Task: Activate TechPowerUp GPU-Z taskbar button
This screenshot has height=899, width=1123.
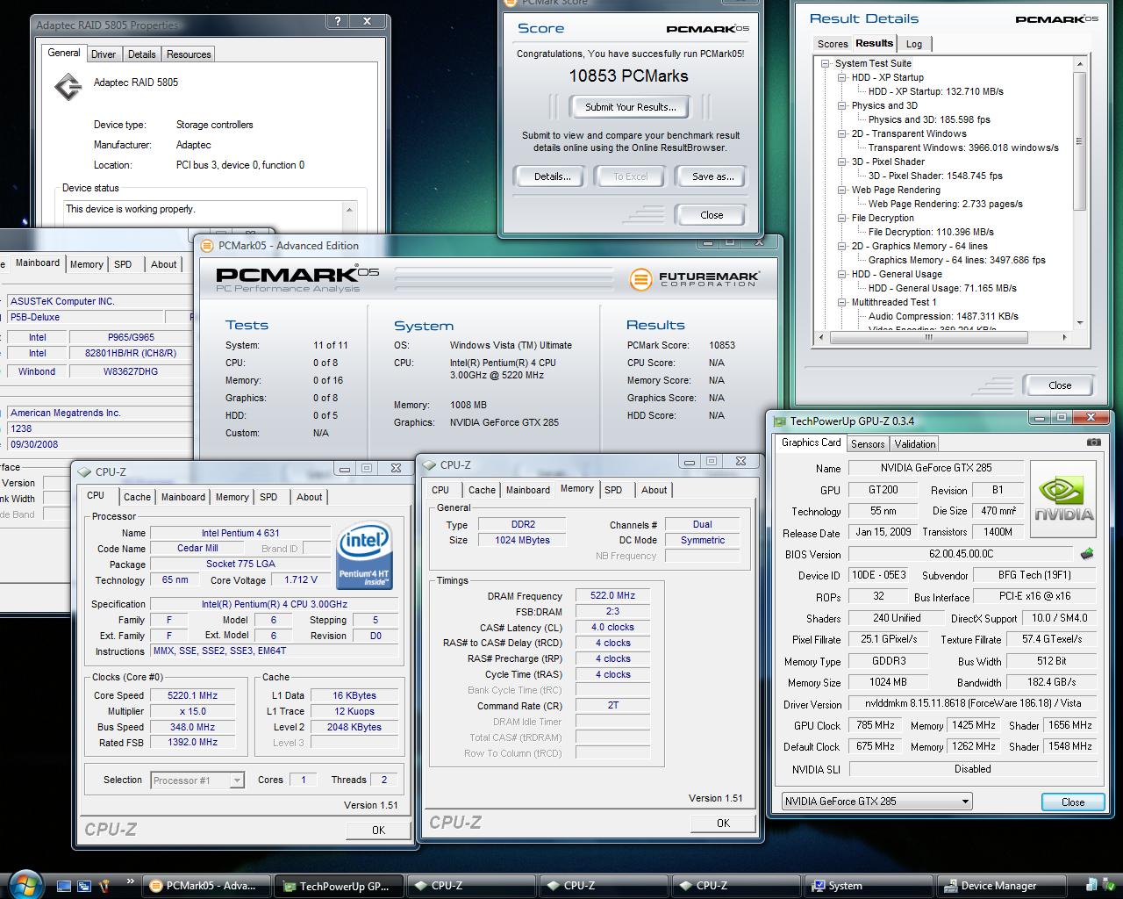Action: coord(340,886)
